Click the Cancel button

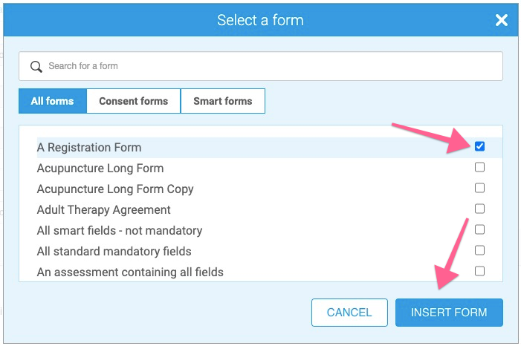(349, 313)
